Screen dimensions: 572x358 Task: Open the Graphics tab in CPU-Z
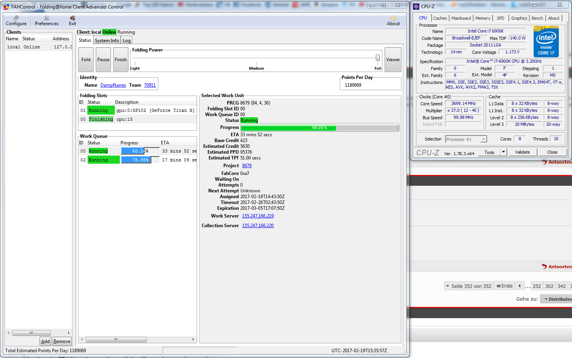pos(519,18)
